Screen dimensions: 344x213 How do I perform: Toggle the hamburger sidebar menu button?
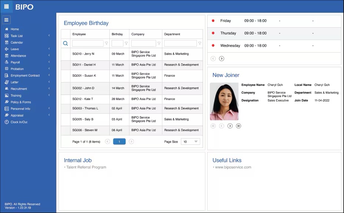tap(6, 20)
